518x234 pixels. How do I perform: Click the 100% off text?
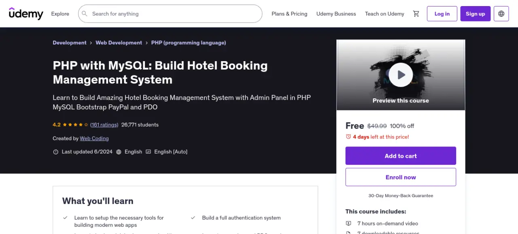(402, 126)
